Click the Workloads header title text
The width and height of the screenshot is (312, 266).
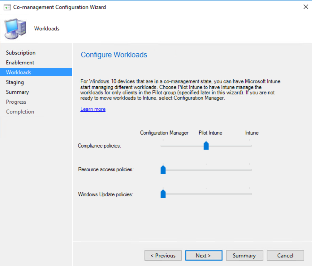[x=47, y=29]
